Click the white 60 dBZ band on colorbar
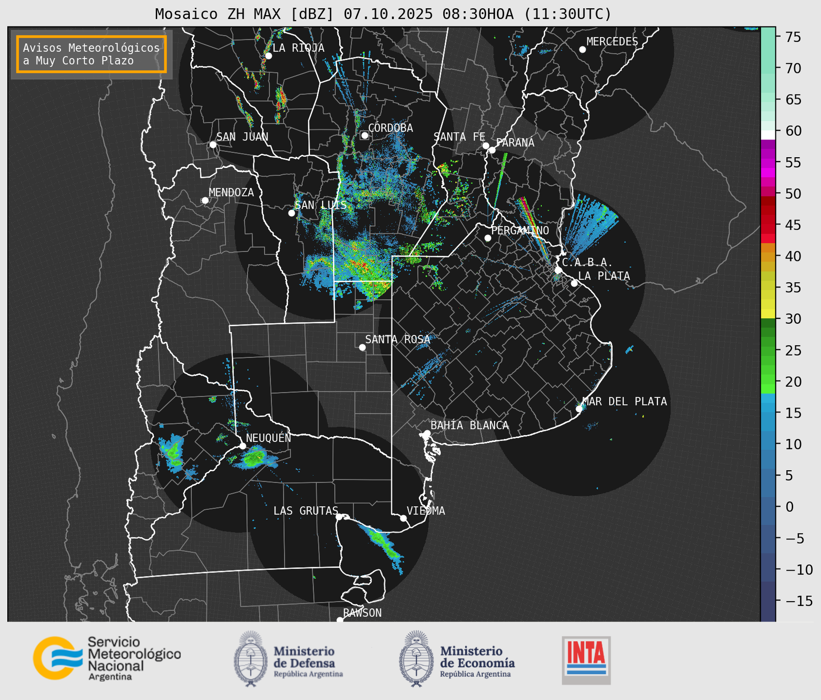The height and width of the screenshot is (700, 821). (x=767, y=134)
